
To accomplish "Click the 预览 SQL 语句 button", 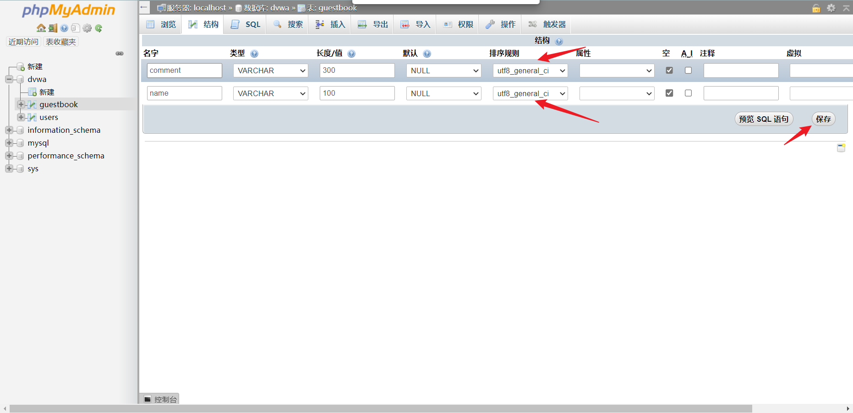I will pyautogui.click(x=764, y=119).
